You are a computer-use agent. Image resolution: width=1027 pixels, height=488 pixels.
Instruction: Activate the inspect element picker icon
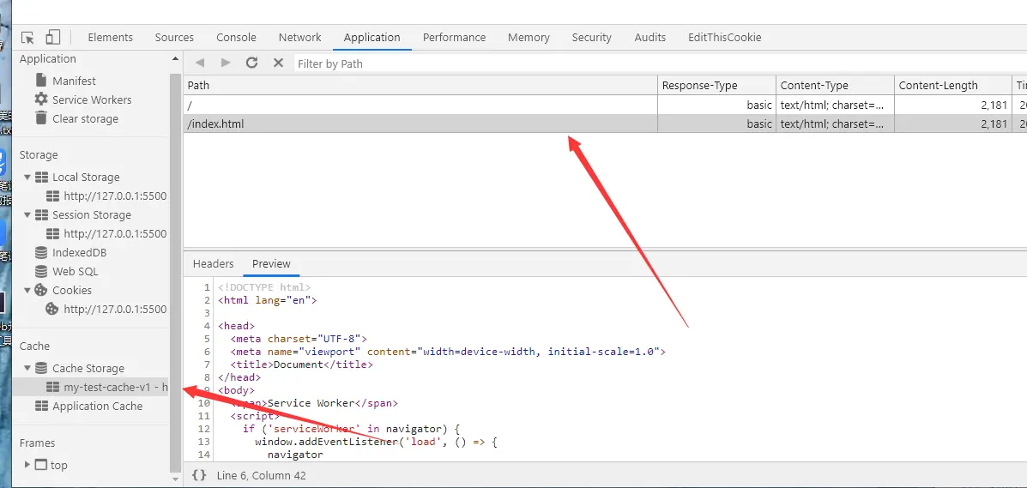[27, 38]
